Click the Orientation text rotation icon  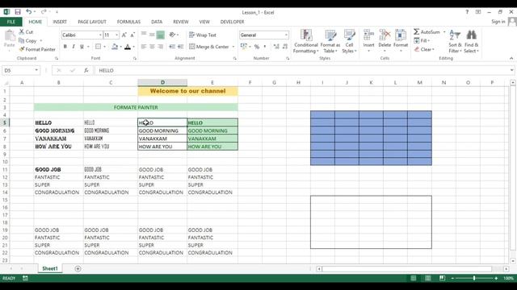tap(172, 35)
